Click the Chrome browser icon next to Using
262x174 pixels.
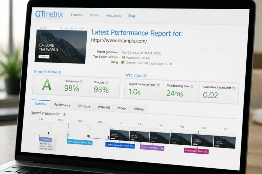[123, 63]
